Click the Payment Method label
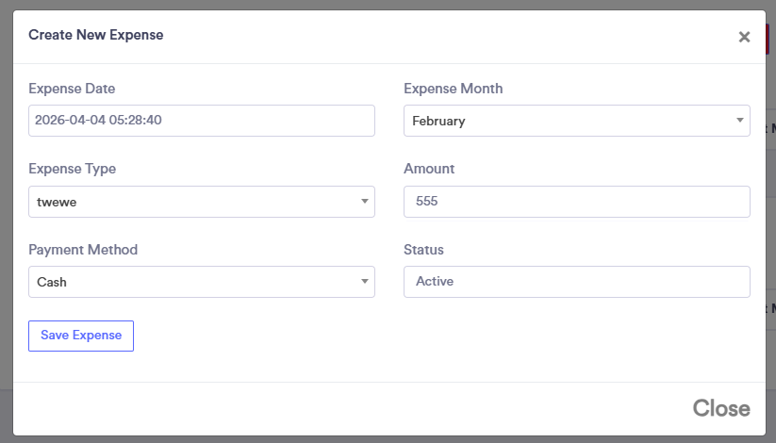 coord(83,250)
